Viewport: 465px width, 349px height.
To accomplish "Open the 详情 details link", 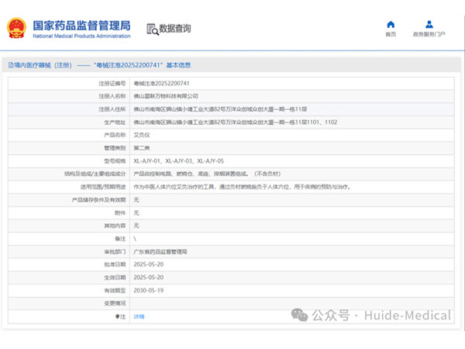I will pyautogui.click(x=139, y=316).
